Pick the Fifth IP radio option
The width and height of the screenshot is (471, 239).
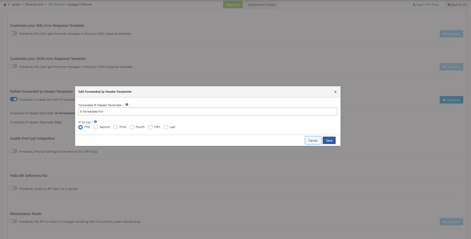tap(151, 127)
